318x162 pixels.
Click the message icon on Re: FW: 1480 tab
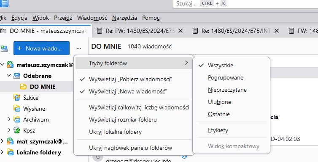click(100, 31)
